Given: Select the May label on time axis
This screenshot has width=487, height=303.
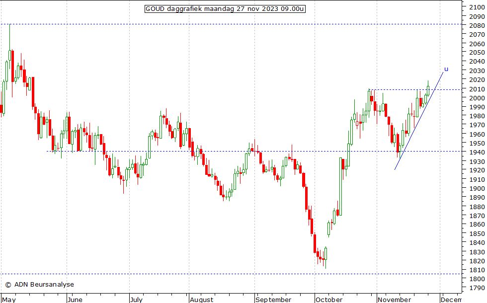Looking at the screenshot, I should click(x=9, y=300).
